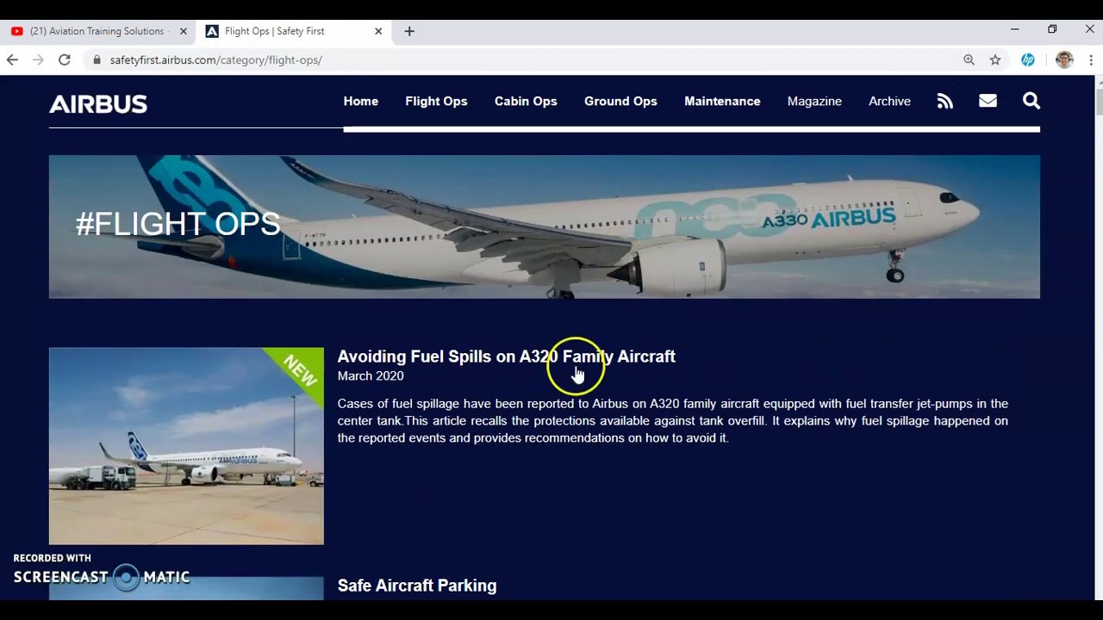Click the March 2020 article date

pyautogui.click(x=371, y=376)
